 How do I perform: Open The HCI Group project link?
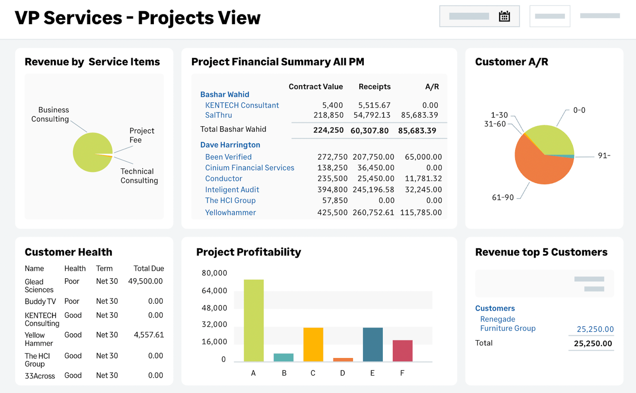230,200
